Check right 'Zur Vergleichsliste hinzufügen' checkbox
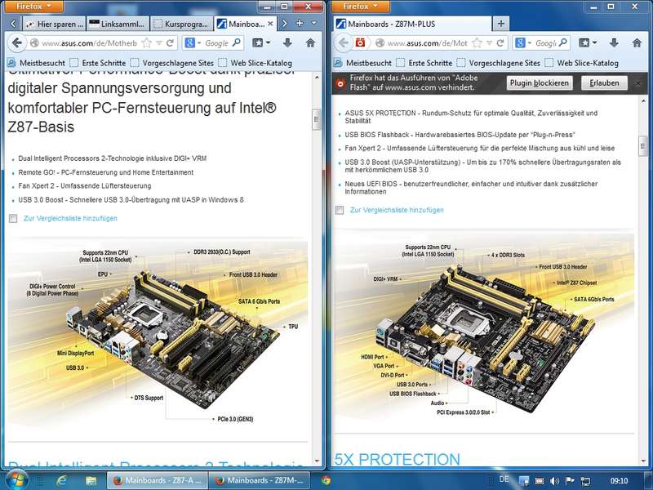This screenshot has width=653, height=490. coord(340,211)
